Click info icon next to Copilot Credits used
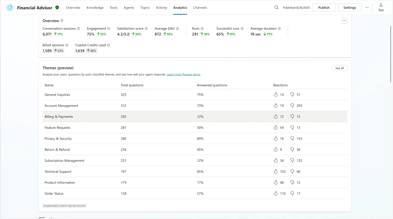 point(109,45)
